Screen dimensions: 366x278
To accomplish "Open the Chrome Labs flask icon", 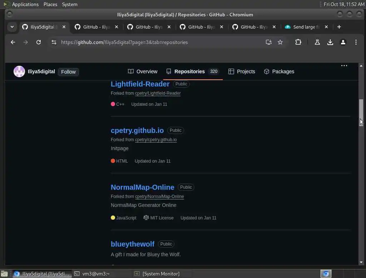I will (317, 42).
